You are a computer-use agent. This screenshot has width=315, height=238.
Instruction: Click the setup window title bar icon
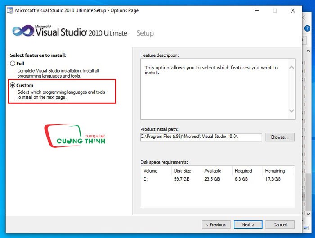point(10,10)
